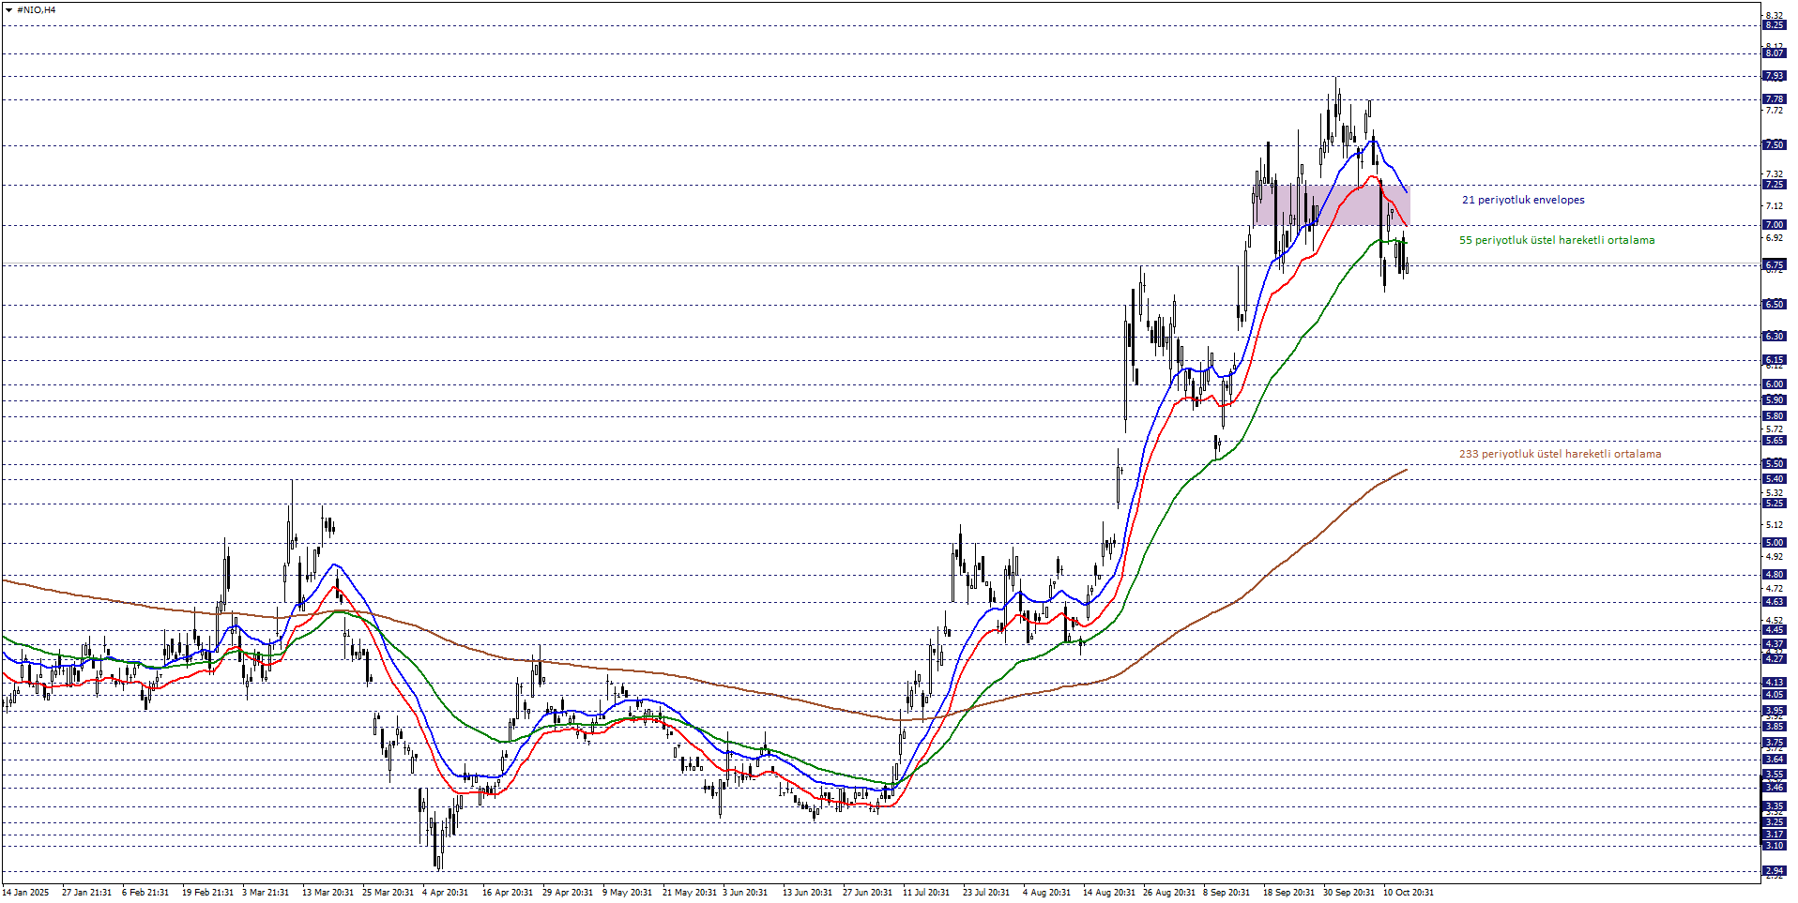1798x903 pixels.
Task: Click the '13 Mar 20:31' date label
Action: [x=328, y=893]
